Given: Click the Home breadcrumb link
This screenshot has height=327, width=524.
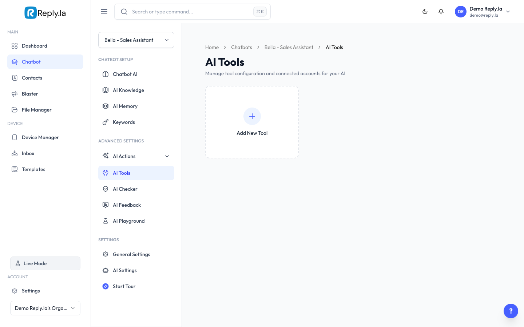Looking at the screenshot, I should (212, 47).
